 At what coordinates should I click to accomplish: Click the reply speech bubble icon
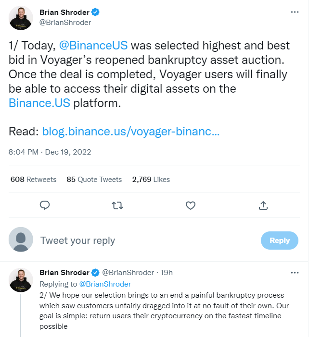coord(45,205)
